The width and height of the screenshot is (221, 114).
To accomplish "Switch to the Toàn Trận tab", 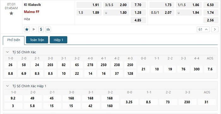I will [x=37, y=40].
